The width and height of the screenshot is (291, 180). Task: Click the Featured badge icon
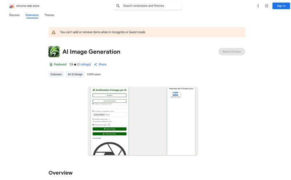(x=51, y=65)
